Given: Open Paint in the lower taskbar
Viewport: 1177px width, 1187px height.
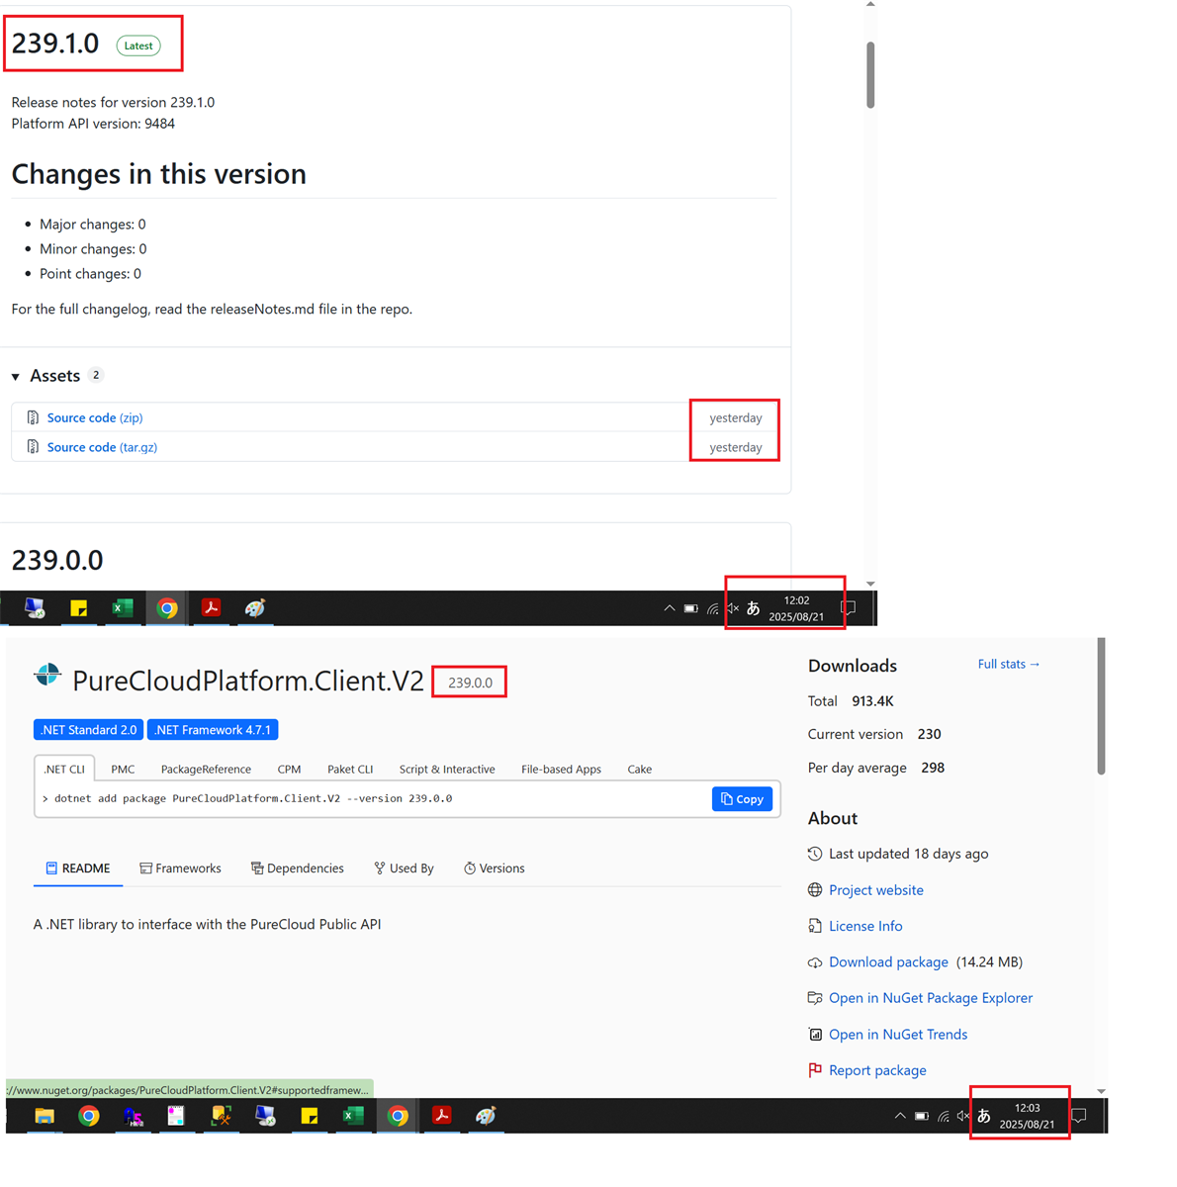Looking at the screenshot, I should [x=486, y=1116].
